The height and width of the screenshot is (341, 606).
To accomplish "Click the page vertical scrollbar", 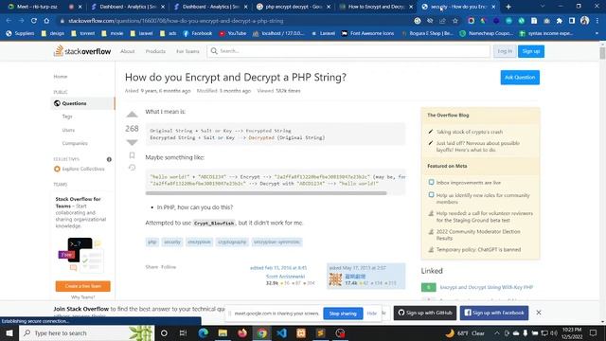I will tap(602, 53).
